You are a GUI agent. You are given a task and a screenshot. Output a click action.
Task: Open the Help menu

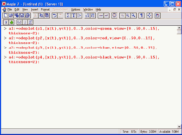pos(98,10)
